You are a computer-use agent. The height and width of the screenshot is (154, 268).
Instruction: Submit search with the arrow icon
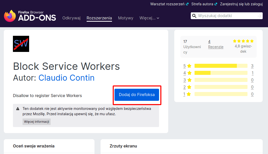coord(259,16)
